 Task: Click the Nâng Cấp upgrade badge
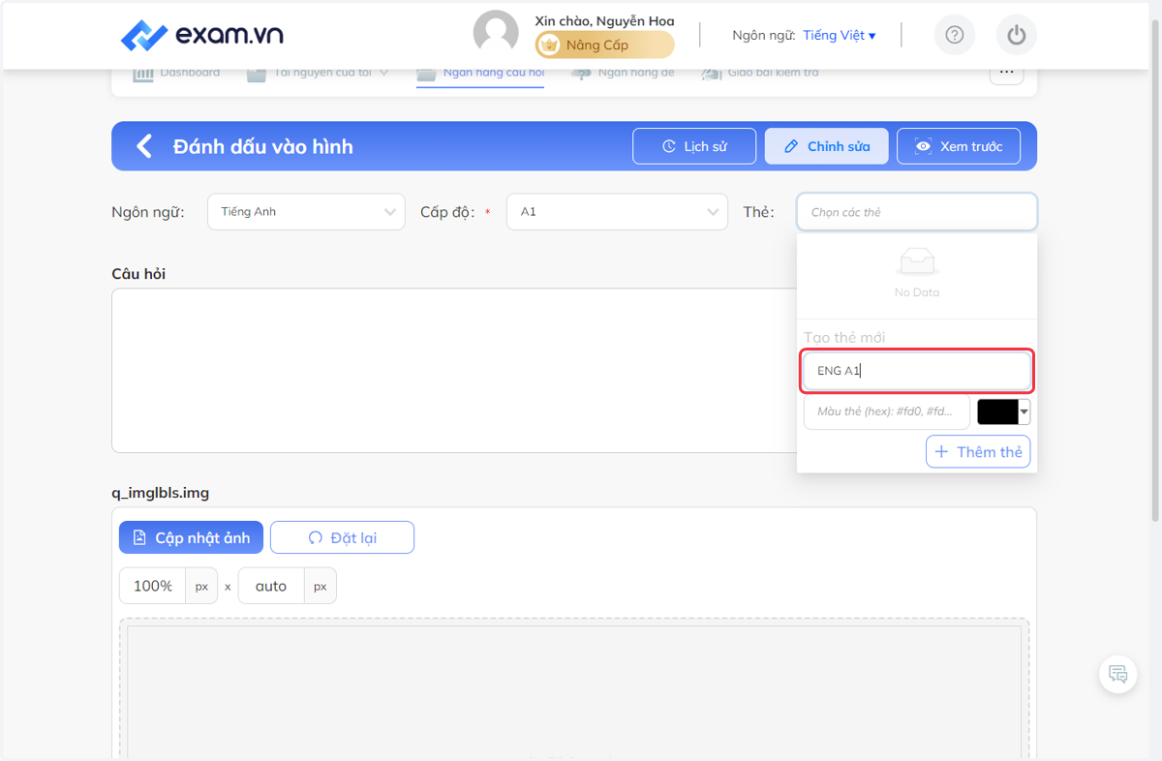click(x=604, y=45)
